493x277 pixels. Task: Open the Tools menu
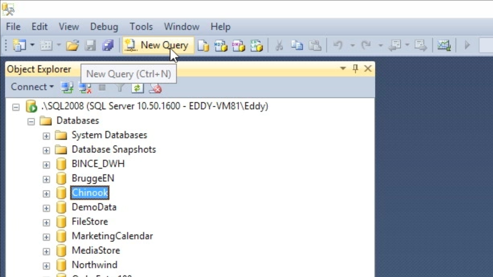141,27
